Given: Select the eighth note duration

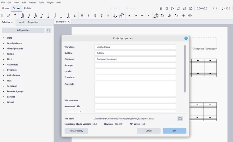Looking at the screenshot, I should (42, 15).
